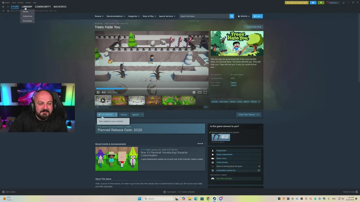Click the store search input field
Viewport: 360px width, 202px height.
(x=204, y=16)
